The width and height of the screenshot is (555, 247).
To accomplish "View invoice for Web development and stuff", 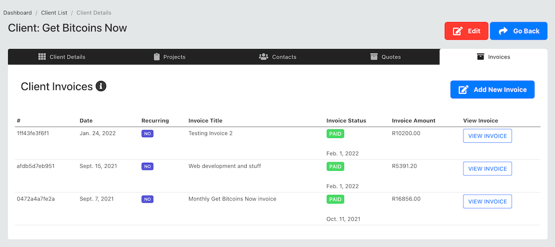I will pos(487,169).
